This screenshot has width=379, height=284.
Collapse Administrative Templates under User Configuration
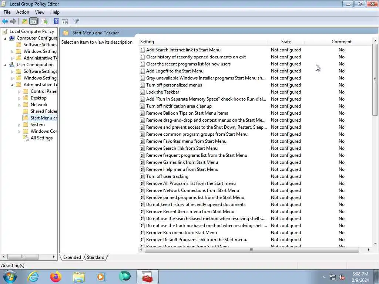click(12, 85)
